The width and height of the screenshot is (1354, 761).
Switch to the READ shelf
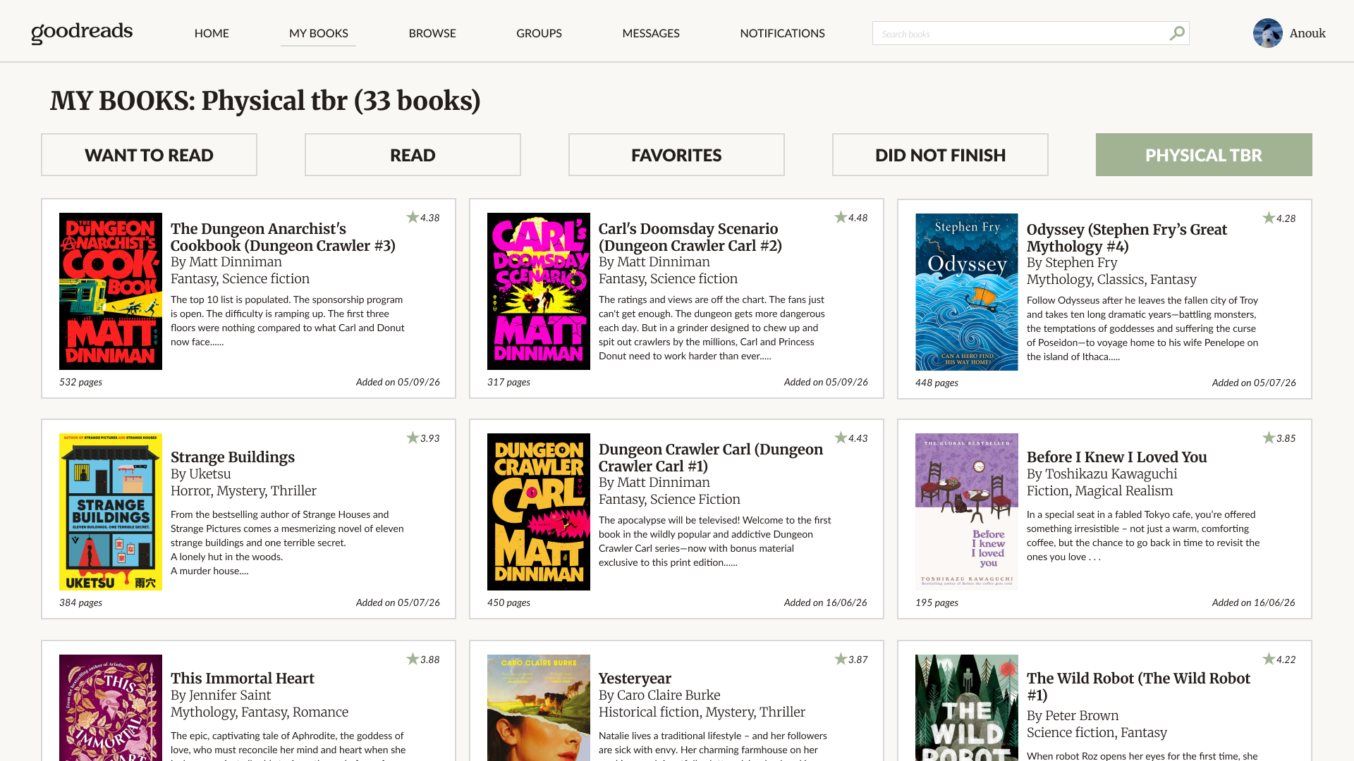(x=413, y=155)
